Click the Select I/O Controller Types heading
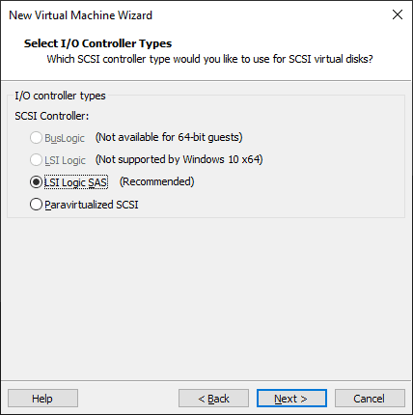This screenshot has height=415, width=413. tap(97, 43)
